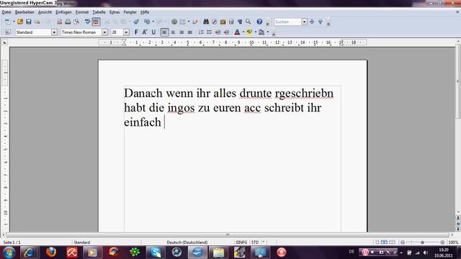Print the file directly with the printer icon
461x259 pixels.
click(x=68, y=22)
